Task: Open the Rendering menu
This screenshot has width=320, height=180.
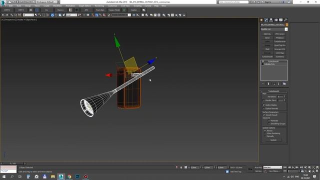Action: pyautogui.click(x=99, y=6)
